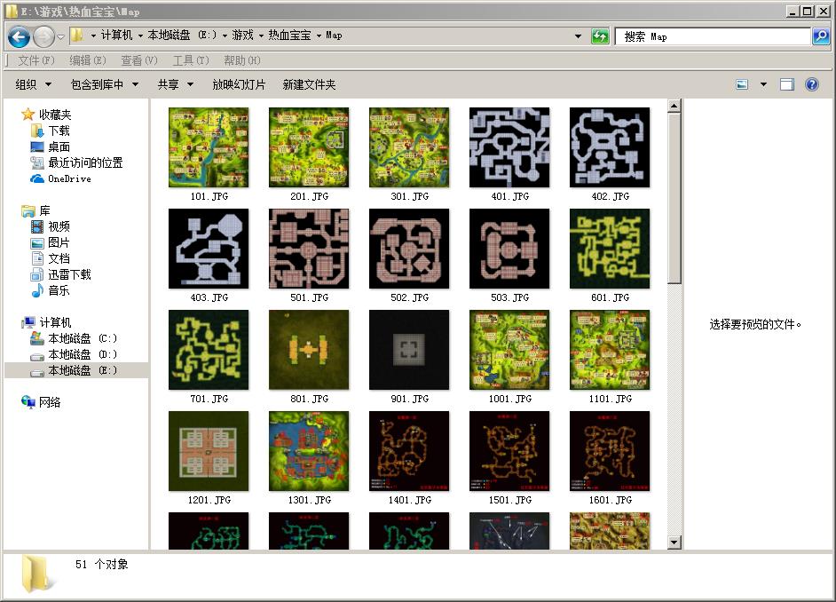Image resolution: width=836 pixels, height=602 pixels.
Task: Click the file list scroll-down arrow
Action: tap(674, 543)
